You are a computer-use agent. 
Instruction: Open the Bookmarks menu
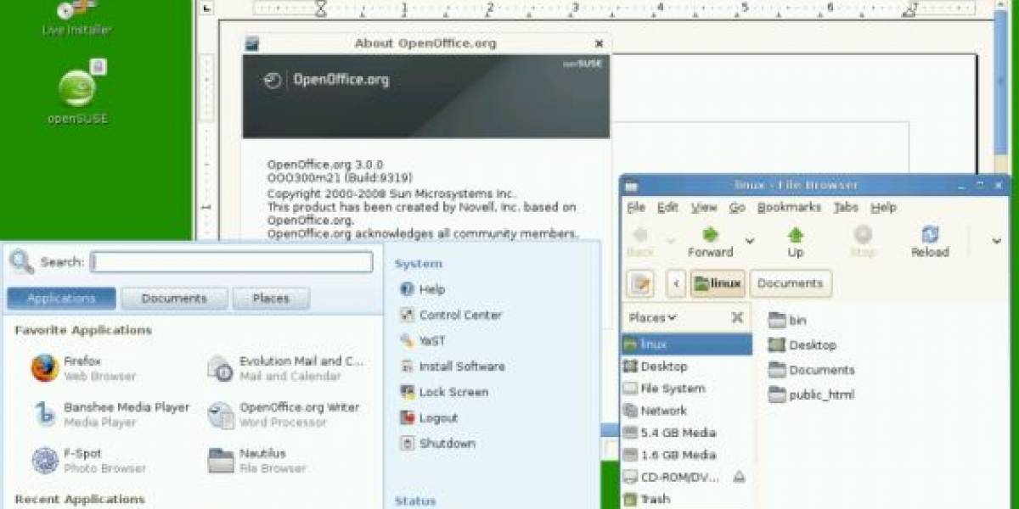(789, 207)
